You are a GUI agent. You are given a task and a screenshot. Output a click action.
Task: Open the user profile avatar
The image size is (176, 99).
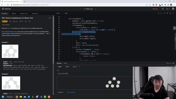[x=173, y=9]
